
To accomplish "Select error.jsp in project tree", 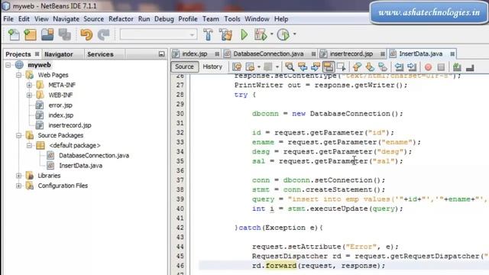I will [60, 105].
